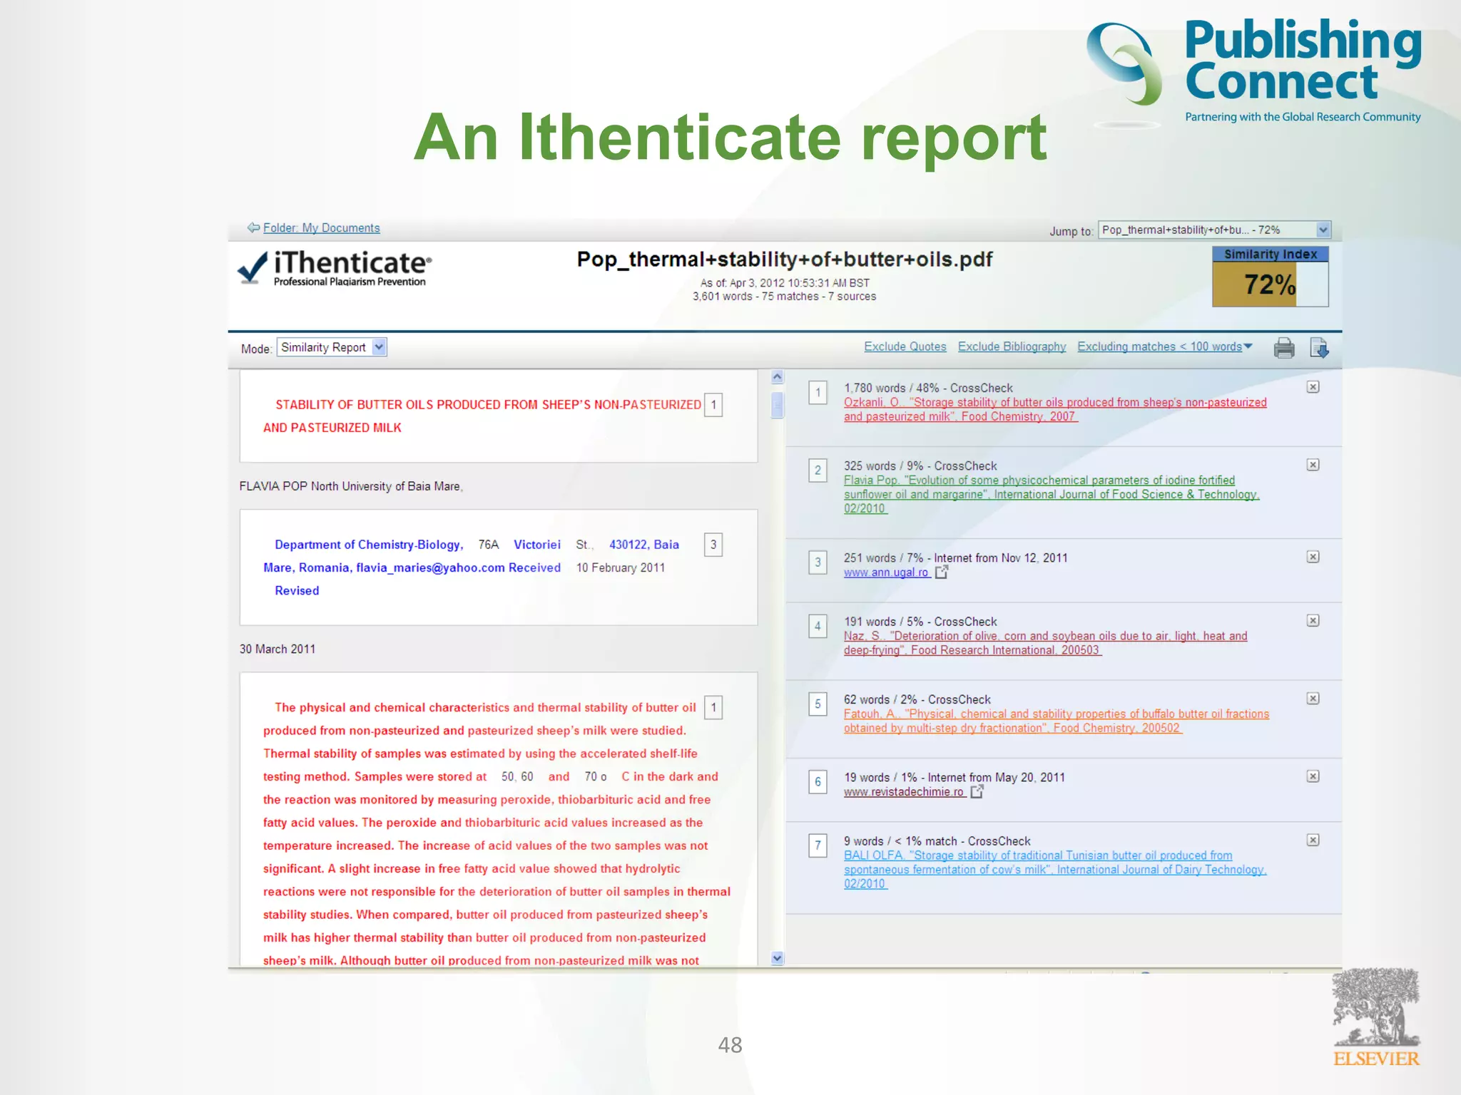Image resolution: width=1461 pixels, height=1095 pixels.
Task: Click 'FLAVIA POP North University of Baia Mare'
Action: pyautogui.click(x=351, y=486)
